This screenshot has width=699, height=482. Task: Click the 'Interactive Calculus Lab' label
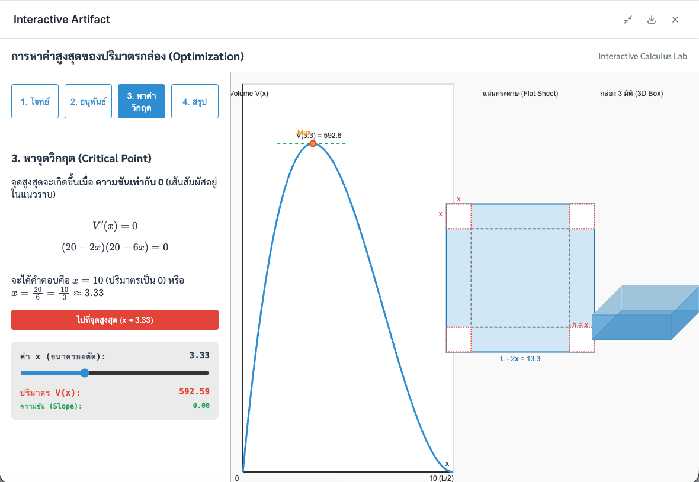(643, 56)
